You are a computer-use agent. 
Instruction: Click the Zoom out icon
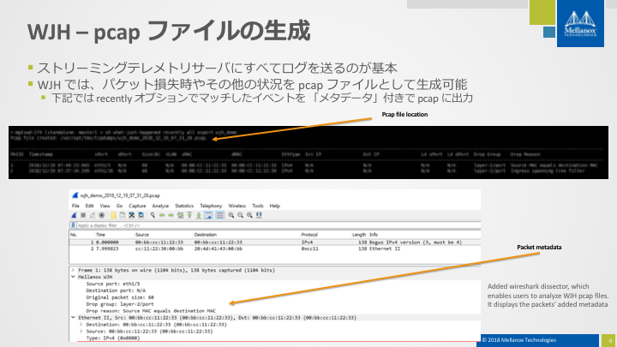point(241,215)
